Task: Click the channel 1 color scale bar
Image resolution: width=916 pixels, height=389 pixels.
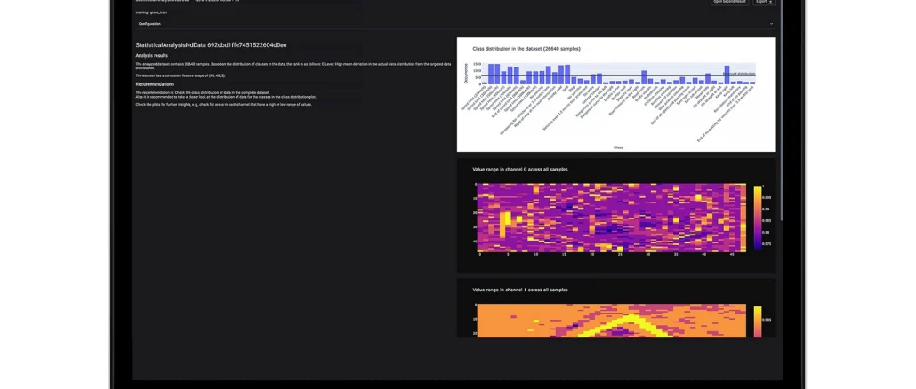Action: pyautogui.click(x=758, y=322)
